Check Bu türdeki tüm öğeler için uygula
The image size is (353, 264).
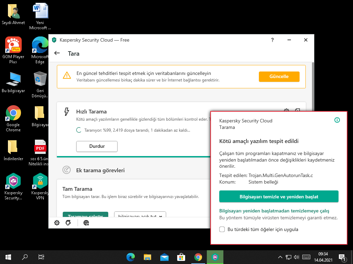pos(222,229)
